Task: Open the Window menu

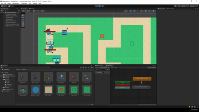Action: tap(35, 3)
